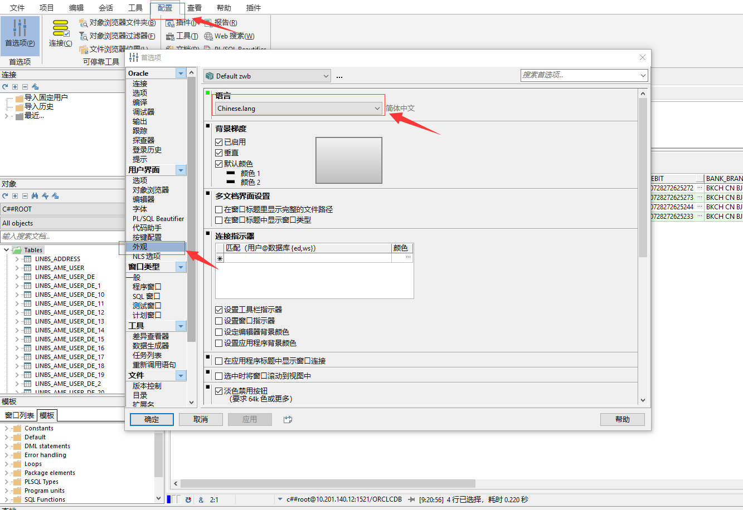The height and width of the screenshot is (510, 743).
Task: Refresh the 连接 panel list
Action: pyautogui.click(x=5, y=87)
